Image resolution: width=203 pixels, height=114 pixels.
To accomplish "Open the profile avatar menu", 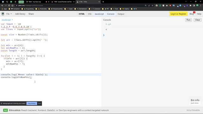I will pos(197,6).
